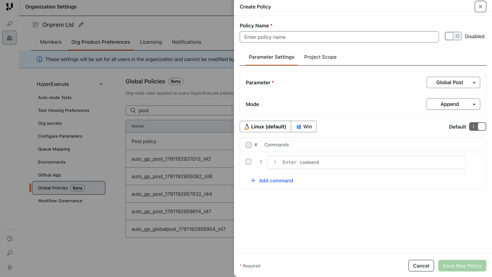This screenshot has width=492, height=277.
Task: Edit organization name with pencil icon
Action: coord(81,25)
